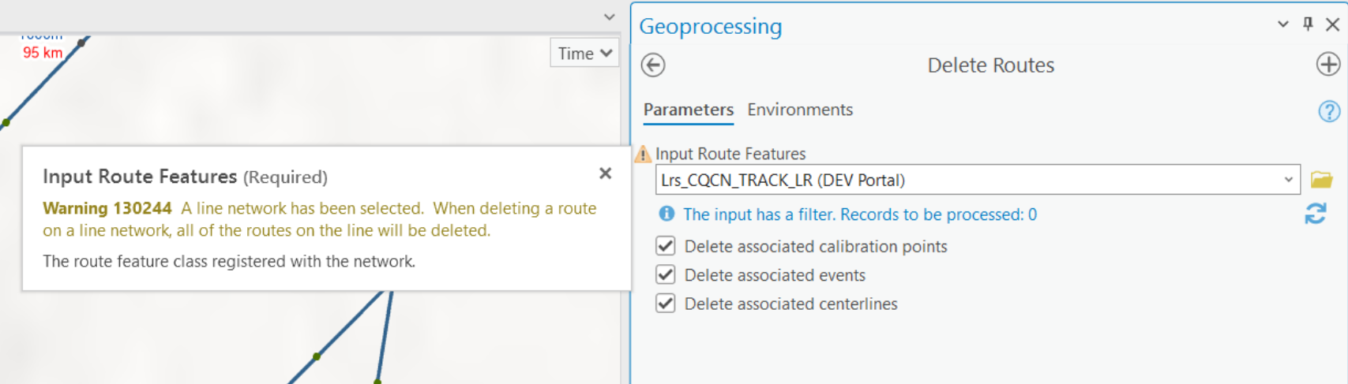Click the Records to be processed message
The width and height of the screenshot is (1348, 384).
[860, 214]
